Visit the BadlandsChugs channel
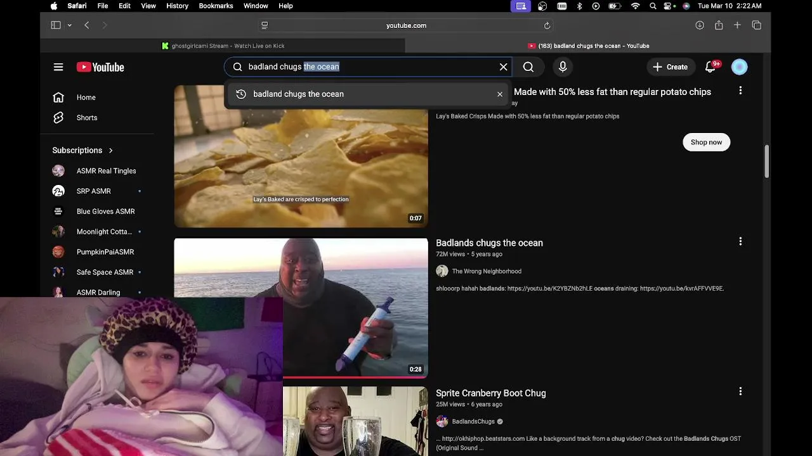Viewport: 812px width, 456px height. 473,422
